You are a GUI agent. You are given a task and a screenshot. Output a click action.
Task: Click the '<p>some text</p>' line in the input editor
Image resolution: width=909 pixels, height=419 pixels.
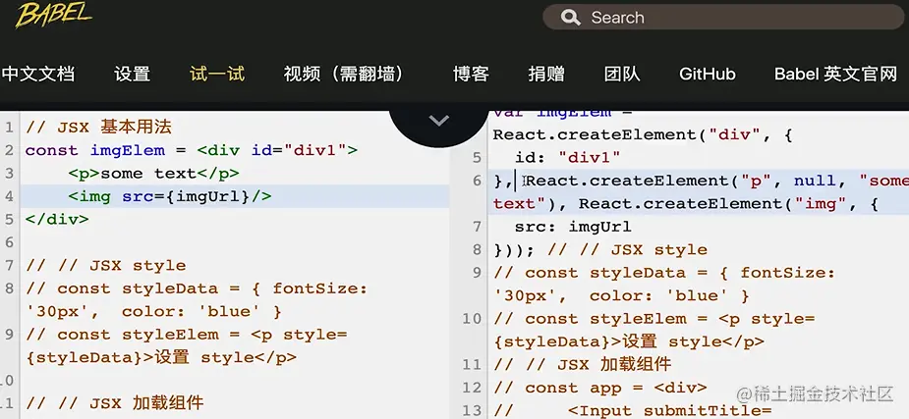(x=153, y=174)
